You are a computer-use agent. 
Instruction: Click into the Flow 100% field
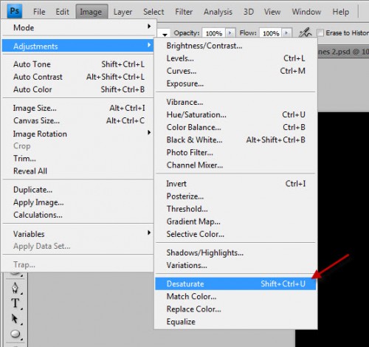pos(271,33)
